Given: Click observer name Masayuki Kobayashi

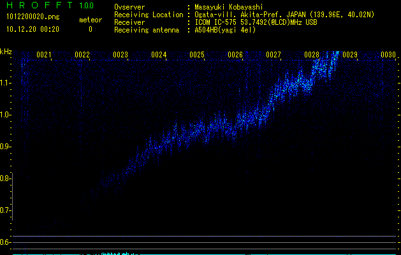Looking at the screenshot, I should click(229, 7).
